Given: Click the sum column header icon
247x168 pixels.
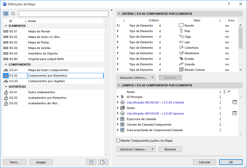Looking at the screenshot, I should pos(225,92).
